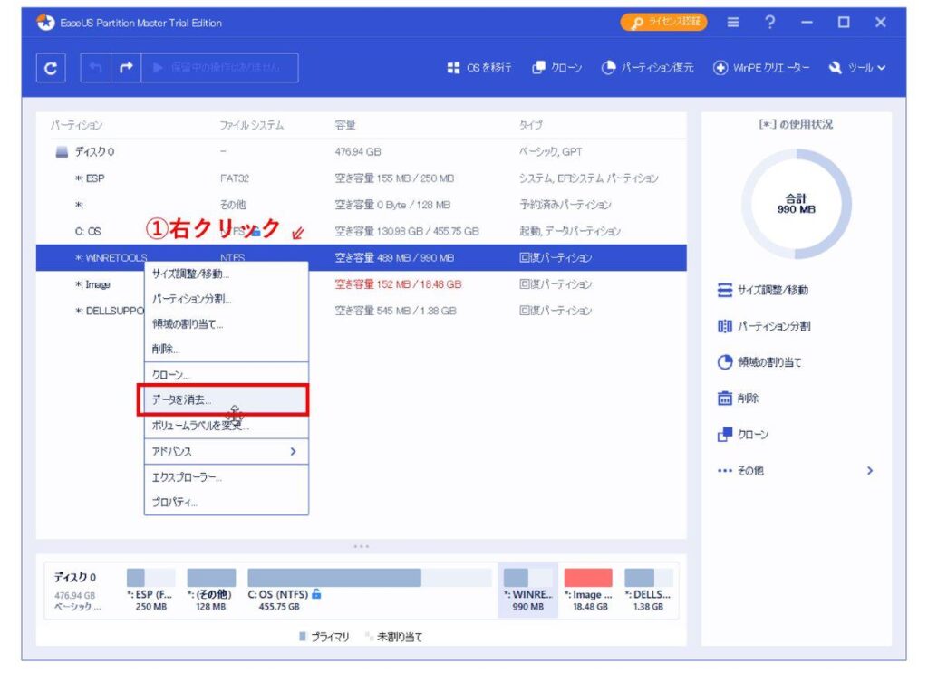Select the C: OS partition row
The width and height of the screenshot is (928, 682).
[x=361, y=231]
